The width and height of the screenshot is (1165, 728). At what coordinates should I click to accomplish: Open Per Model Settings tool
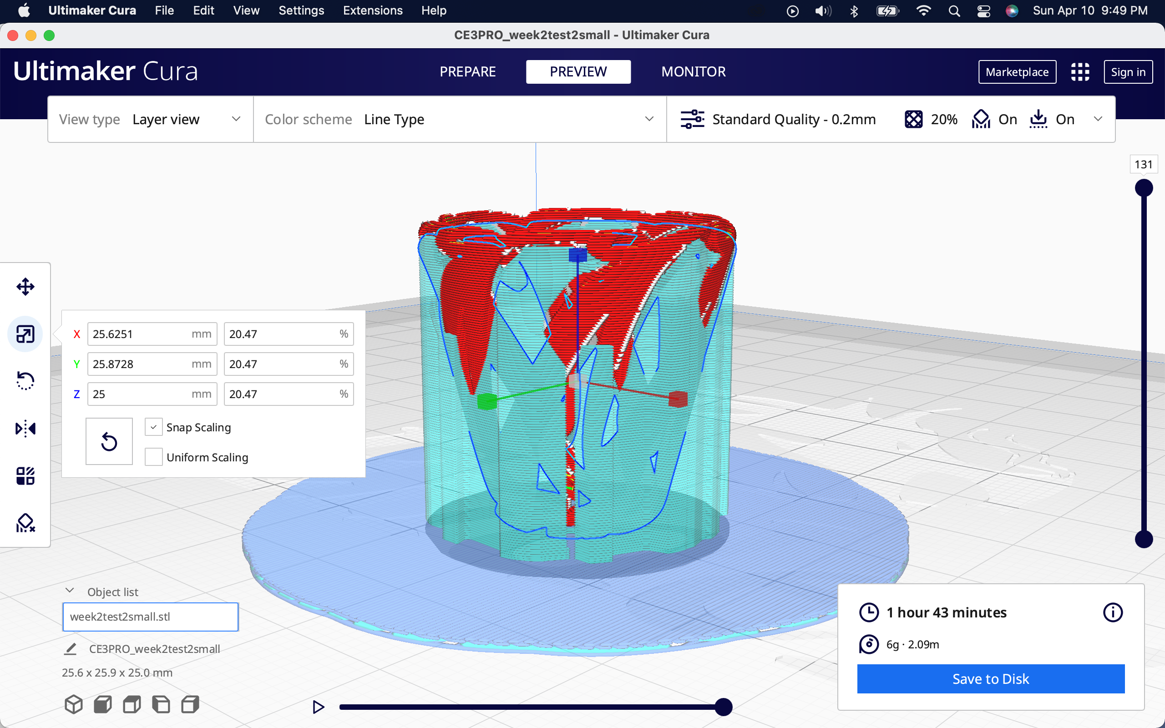tap(25, 476)
